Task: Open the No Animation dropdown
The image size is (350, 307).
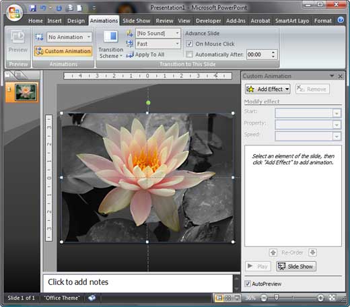Action: (x=89, y=37)
